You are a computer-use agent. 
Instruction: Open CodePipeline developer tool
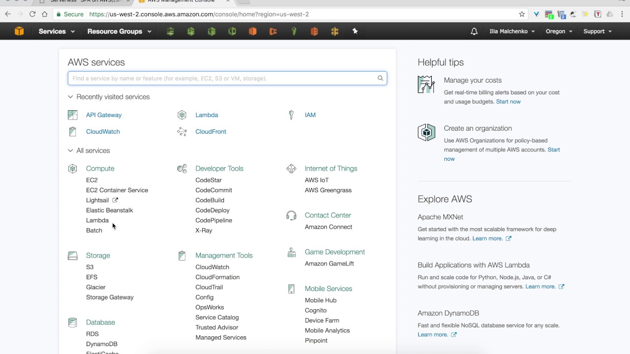(214, 221)
